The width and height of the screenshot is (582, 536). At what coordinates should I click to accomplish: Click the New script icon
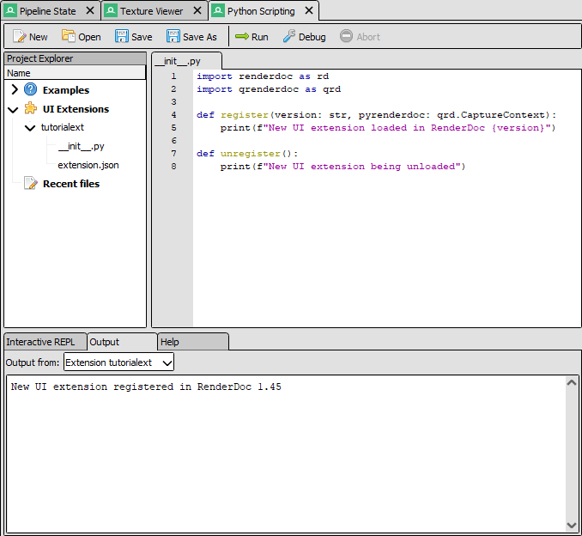pyautogui.click(x=19, y=36)
